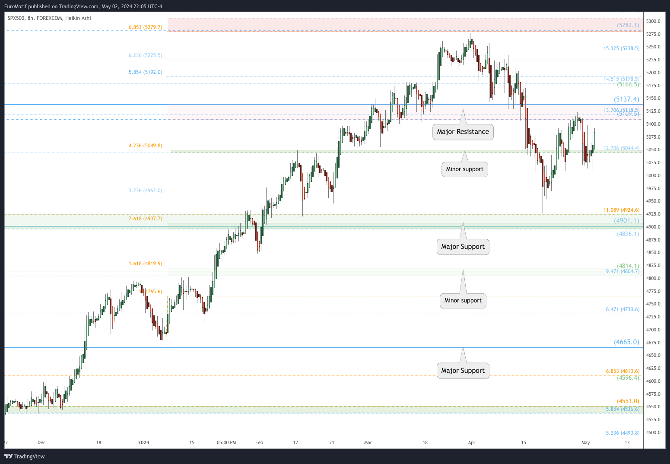The image size is (670, 464).
Task: Click the "3.236 (4962.0)" Fibonacci label
Action: point(146,191)
